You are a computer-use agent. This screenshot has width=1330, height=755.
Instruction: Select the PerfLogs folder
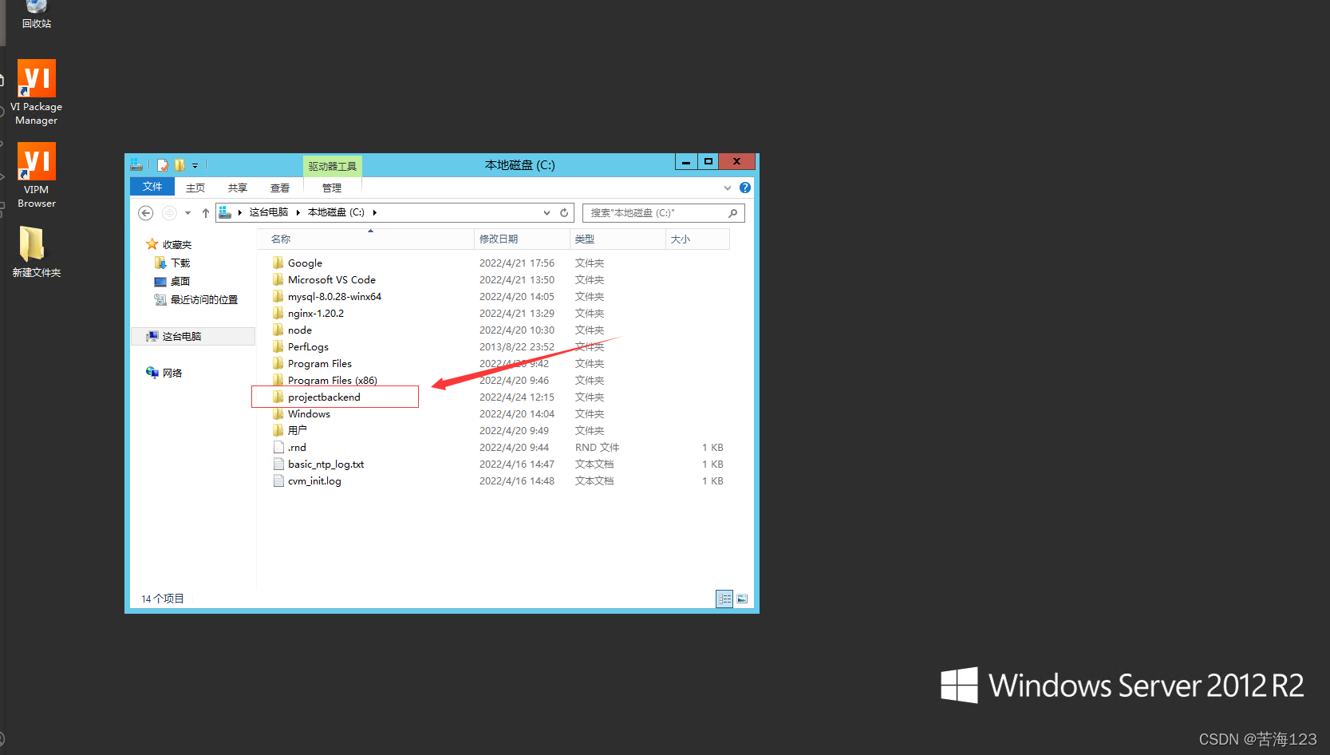pos(300,346)
